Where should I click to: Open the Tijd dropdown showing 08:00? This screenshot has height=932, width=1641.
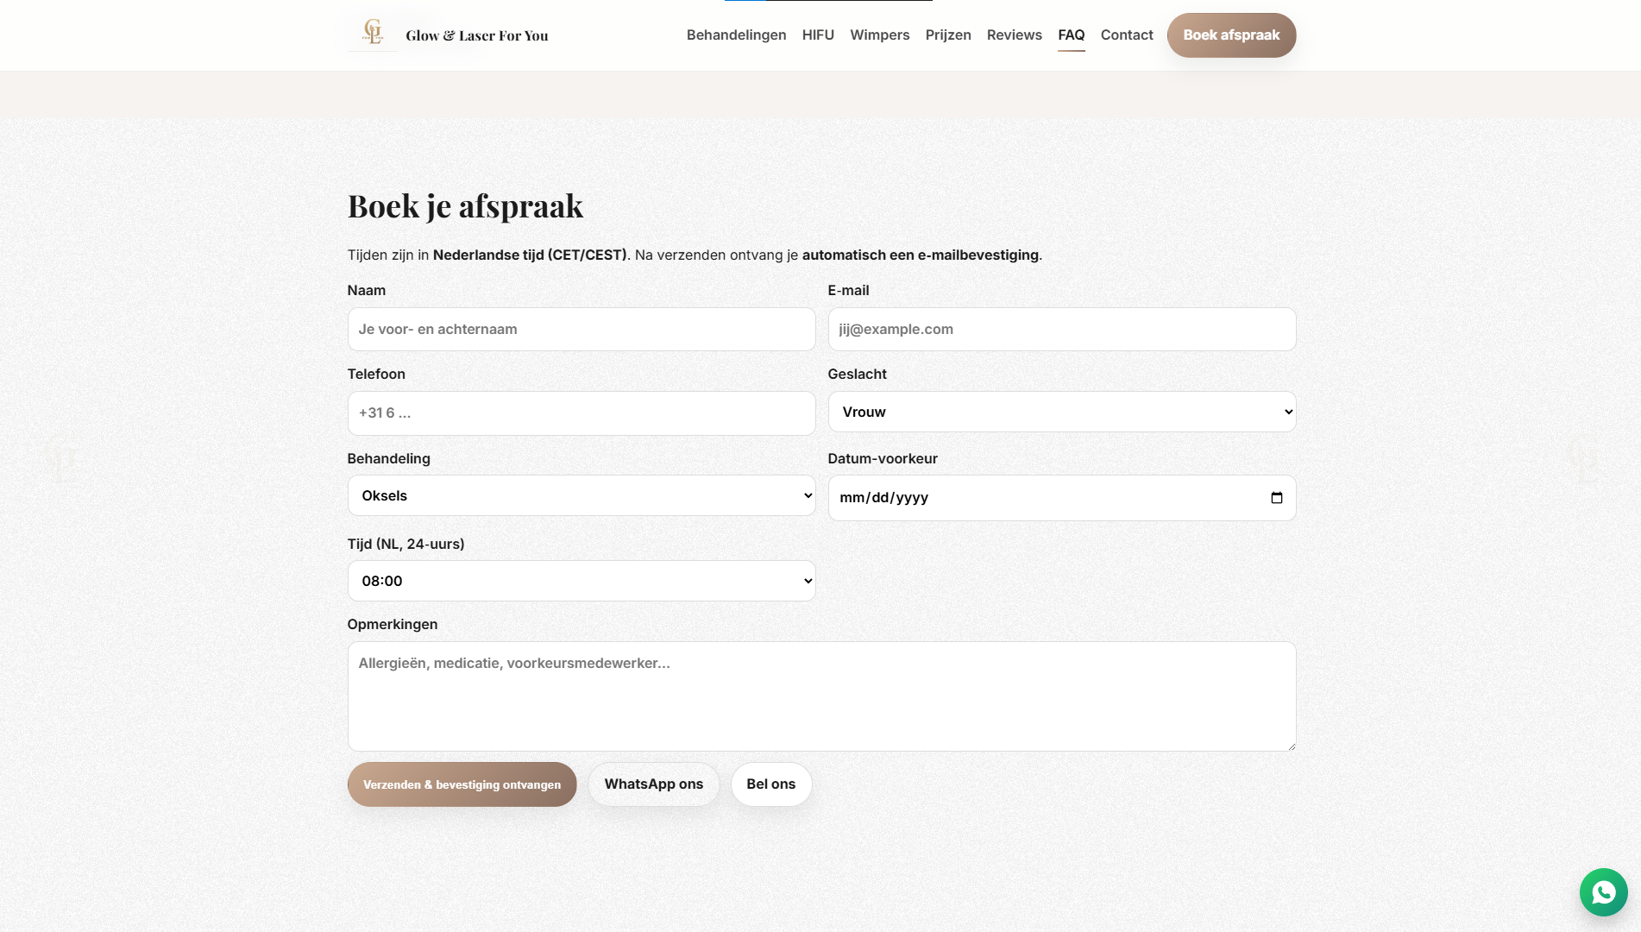(x=581, y=580)
